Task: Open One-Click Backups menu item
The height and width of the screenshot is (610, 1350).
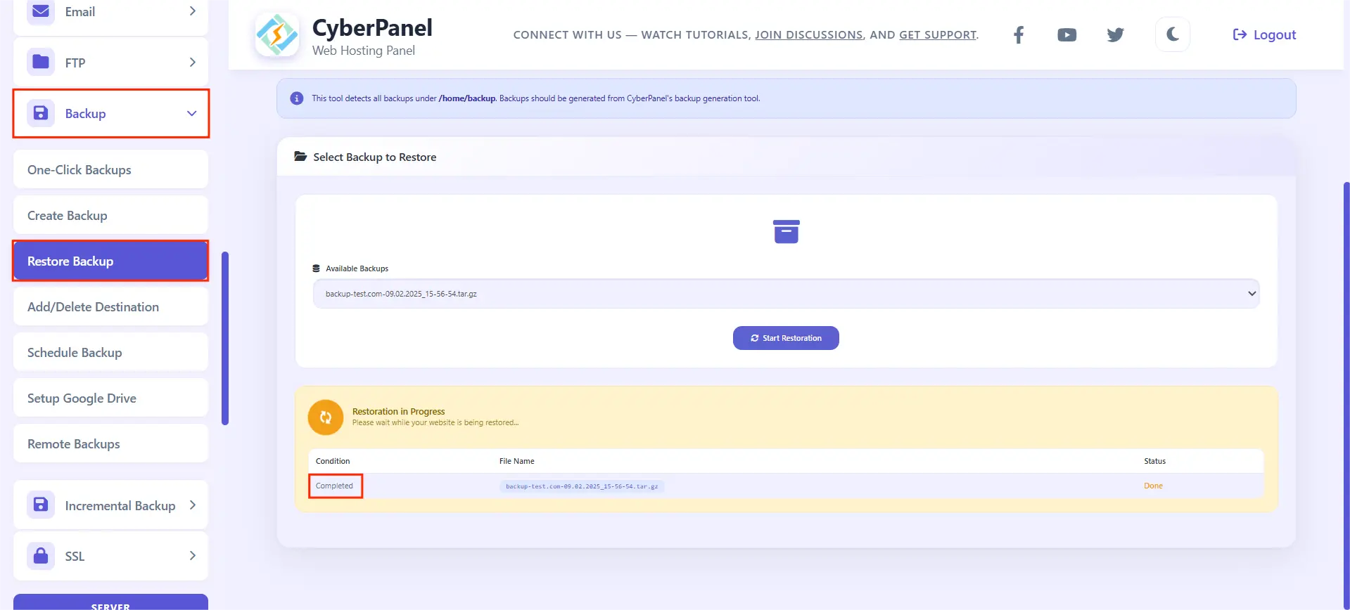Action: tap(110, 169)
